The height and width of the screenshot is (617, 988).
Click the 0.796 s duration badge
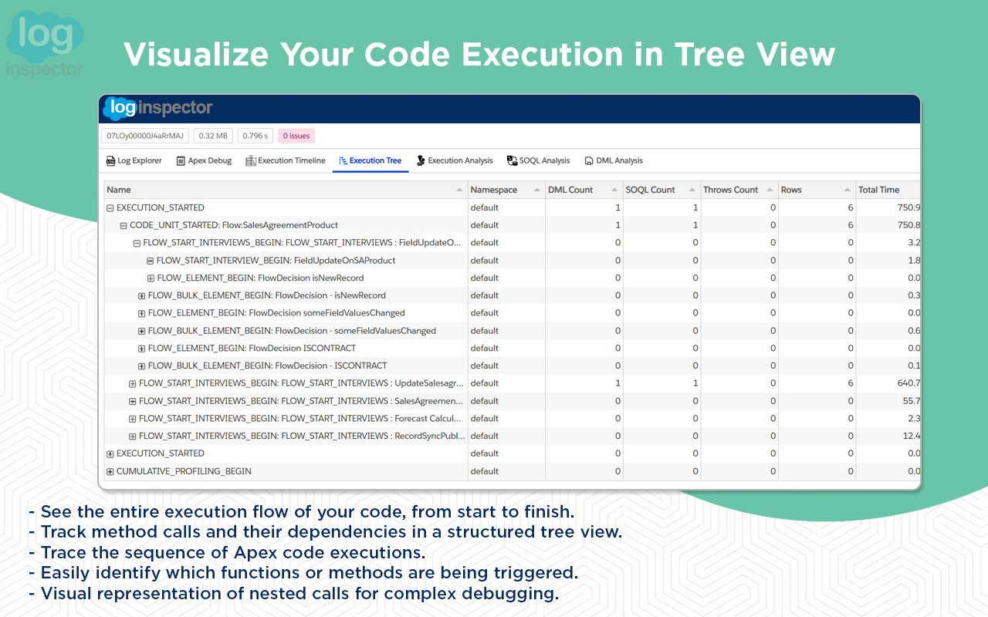click(x=255, y=136)
